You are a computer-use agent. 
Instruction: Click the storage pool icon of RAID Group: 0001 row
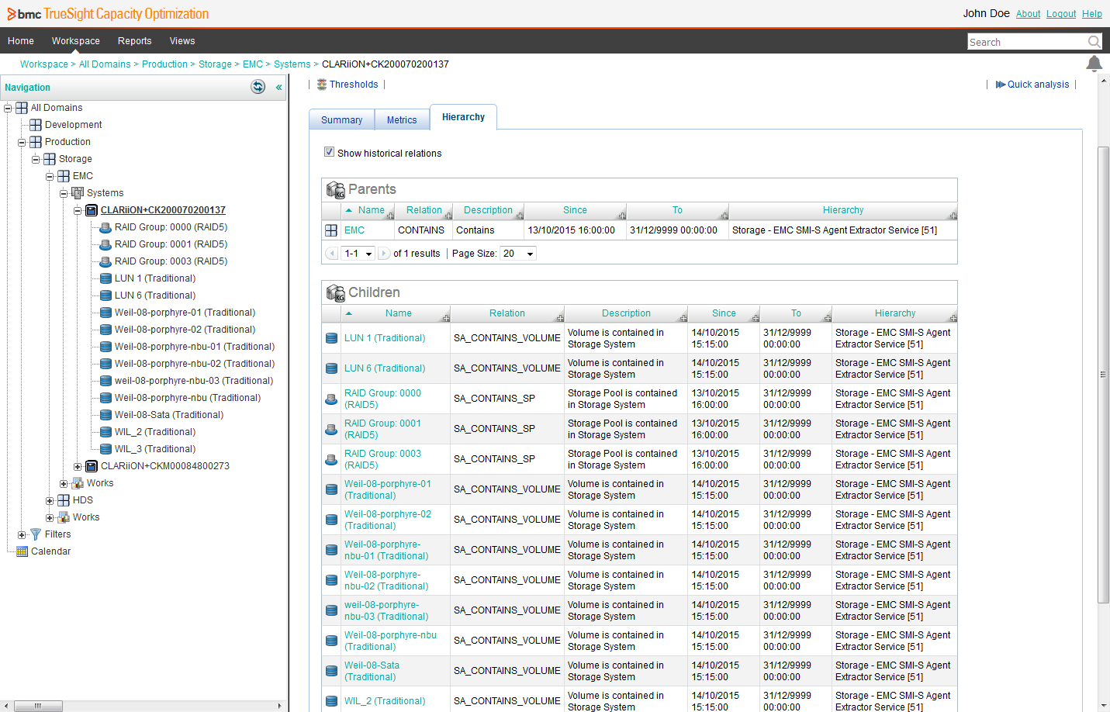point(331,429)
